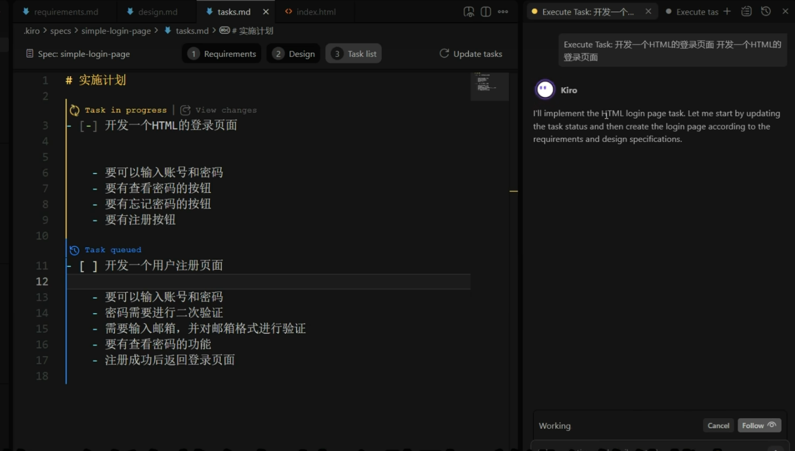Switch to design.md tab

pyautogui.click(x=152, y=12)
